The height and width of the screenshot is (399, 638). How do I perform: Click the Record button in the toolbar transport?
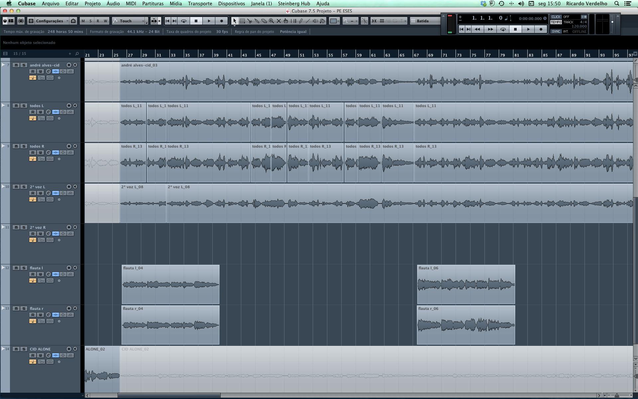click(222, 21)
